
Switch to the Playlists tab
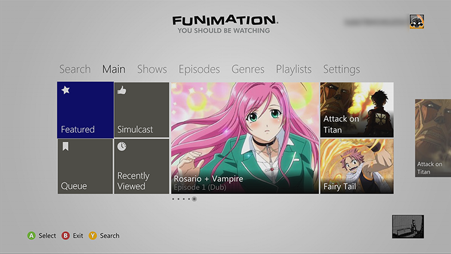294,69
